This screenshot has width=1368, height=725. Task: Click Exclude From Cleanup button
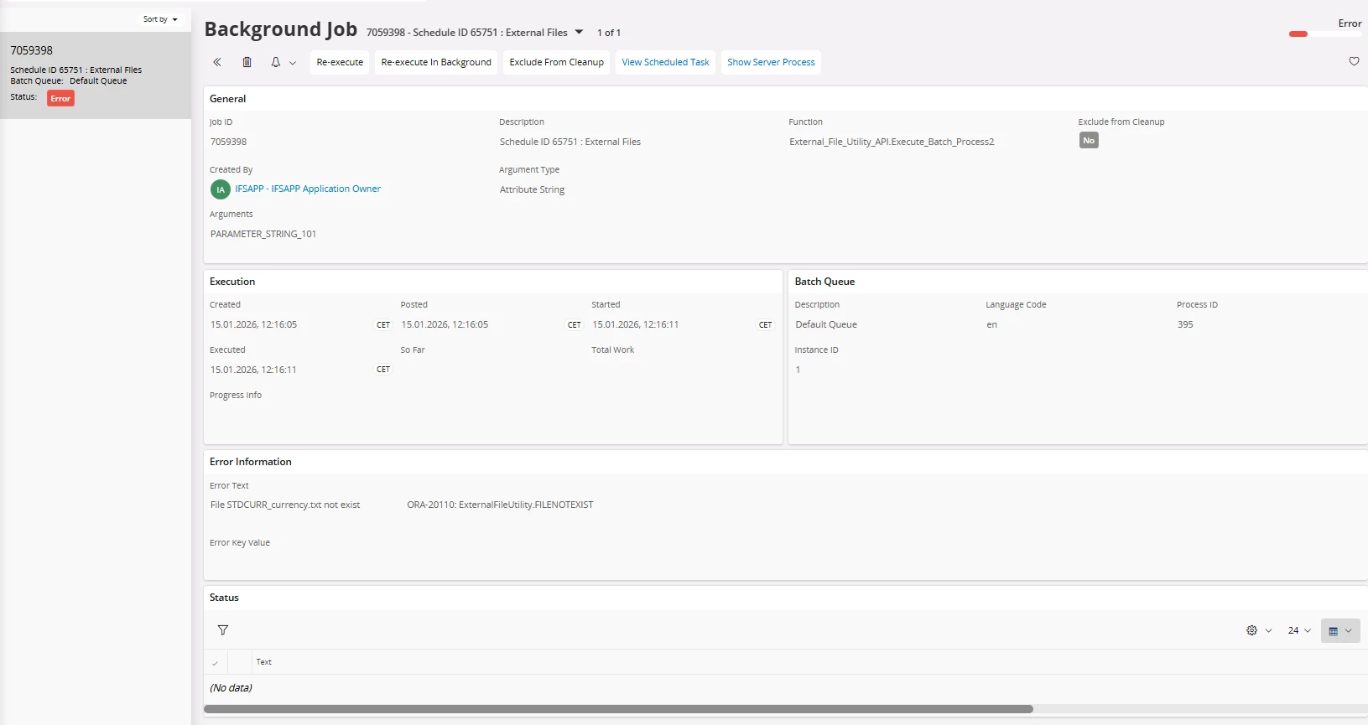click(557, 62)
